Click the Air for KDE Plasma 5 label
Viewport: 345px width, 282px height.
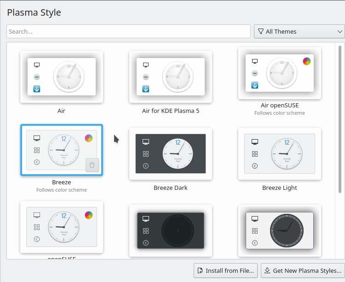pos(171,111)
